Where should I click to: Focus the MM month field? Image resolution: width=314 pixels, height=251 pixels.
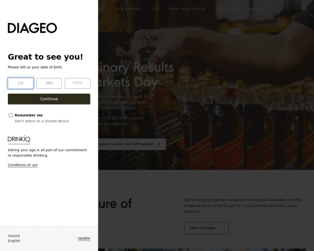[x=49, y=83]
